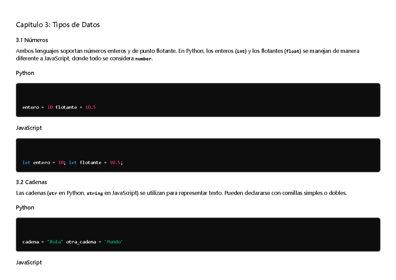Click the variable entero in the Python code block
The image size is (396, 280).
(31, 107)
